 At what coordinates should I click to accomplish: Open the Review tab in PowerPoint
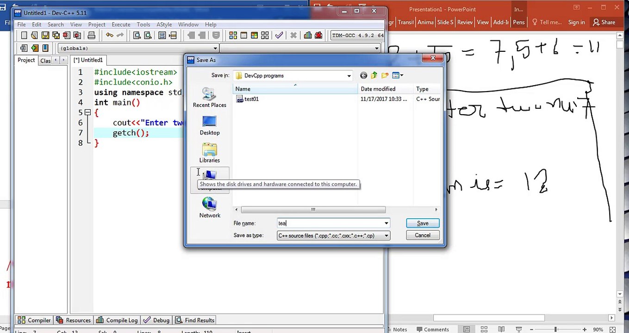[465, 22]
